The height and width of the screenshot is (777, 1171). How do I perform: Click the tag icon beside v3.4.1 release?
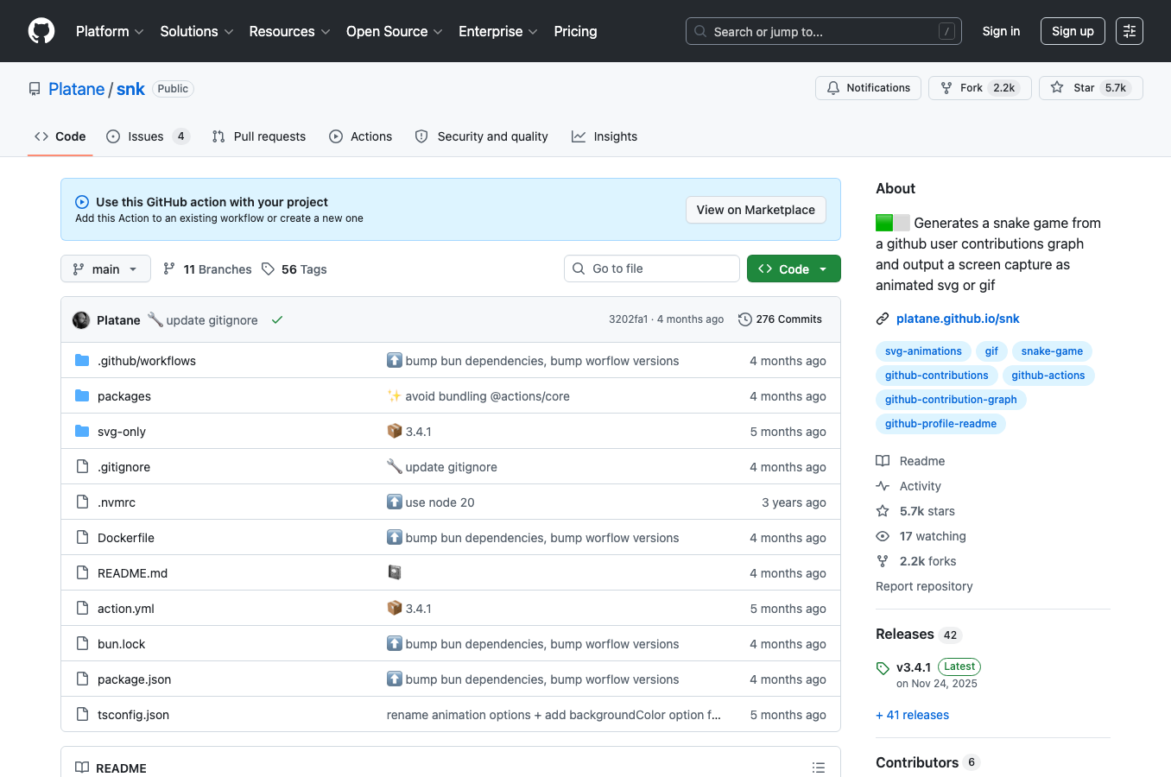coord(883,668)
